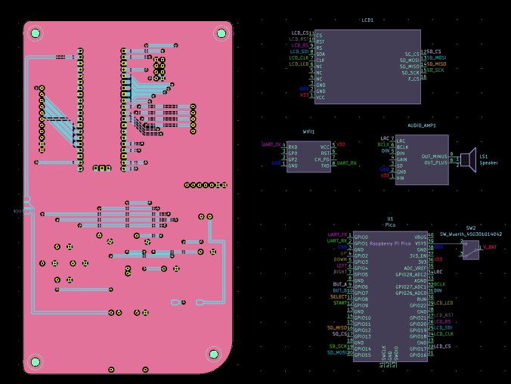The width and height of the screenshot is (511, 384).
Task: Click the DIN label beside AUDIO_AMP1 pin 5
Action: [386, 151]
